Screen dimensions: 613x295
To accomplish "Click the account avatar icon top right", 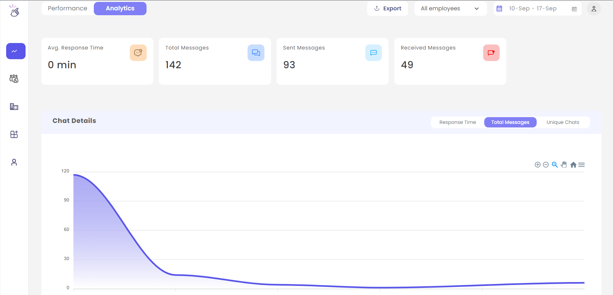I will tap(594, 9).
